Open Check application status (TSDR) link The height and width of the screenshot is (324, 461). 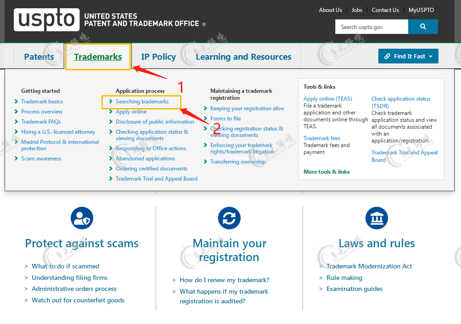pos(401,102)
